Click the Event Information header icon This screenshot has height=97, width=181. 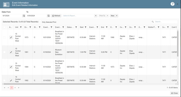tap(6, 5)
